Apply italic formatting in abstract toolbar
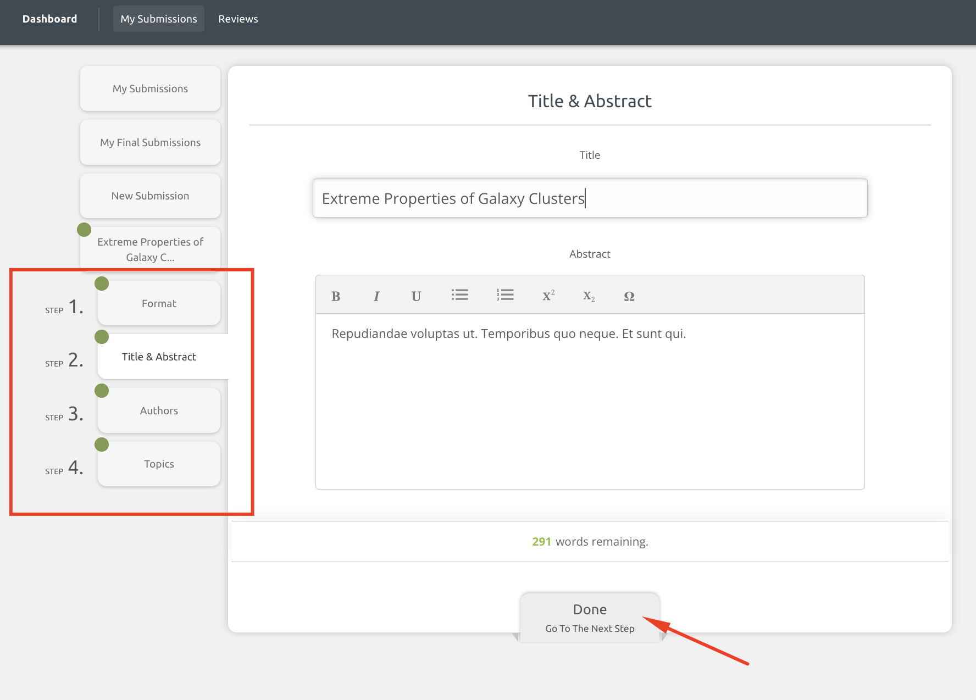Viewport: 976px width, 700px height. click(376, 296)
